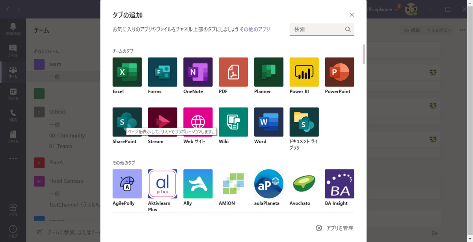Viewport: 473px width, 242px height.
Task: Add the Word tab app
Action: tap(269, 122)
